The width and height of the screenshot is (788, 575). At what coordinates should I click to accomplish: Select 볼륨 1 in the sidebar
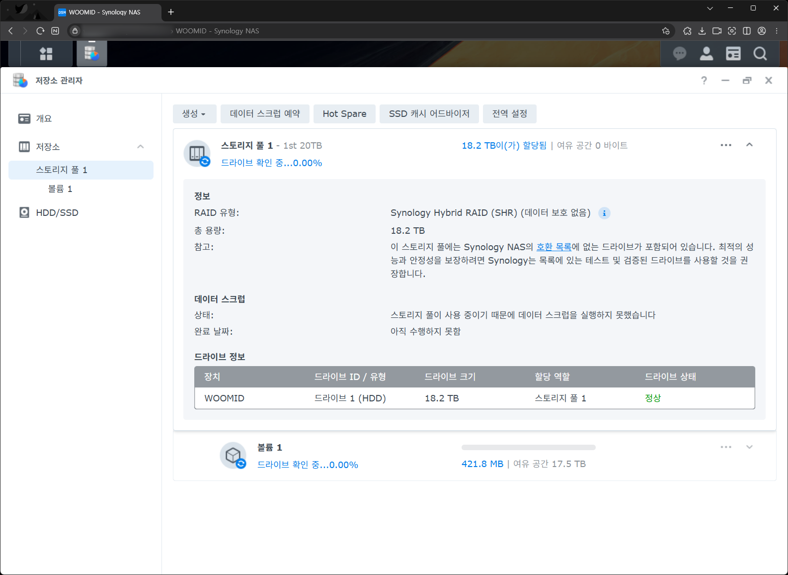[x=81, y=189]
